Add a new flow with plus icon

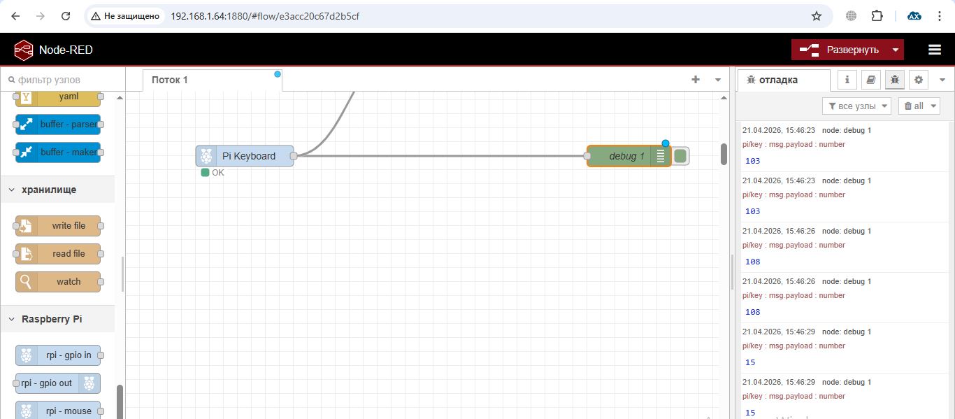(x=696, y=80)
